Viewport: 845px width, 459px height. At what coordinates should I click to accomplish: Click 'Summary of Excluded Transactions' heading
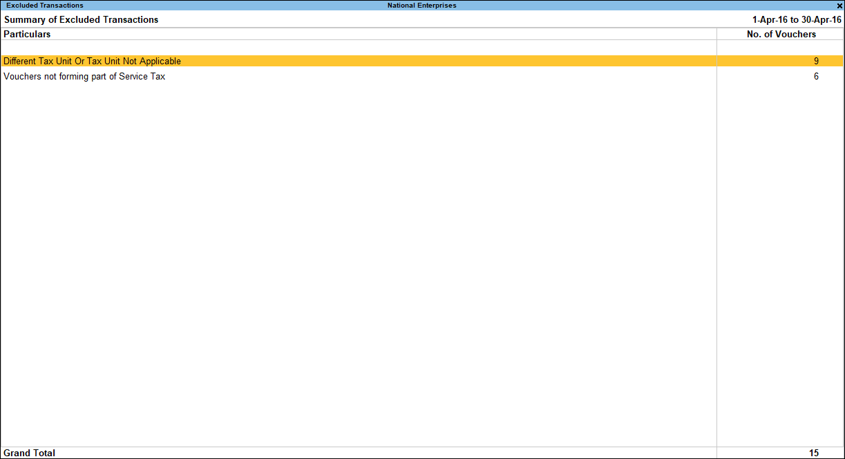[x=81, y=20]
